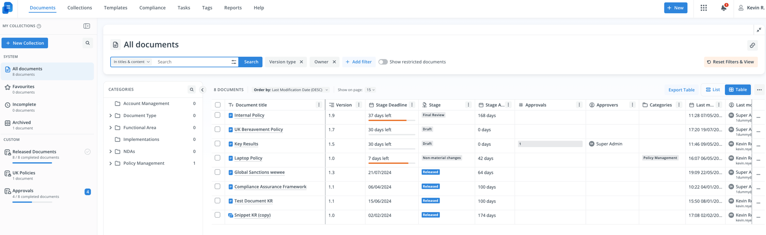Click Add filter
The width and height of the screenshot is (766, 235).
tap(359, 62)
